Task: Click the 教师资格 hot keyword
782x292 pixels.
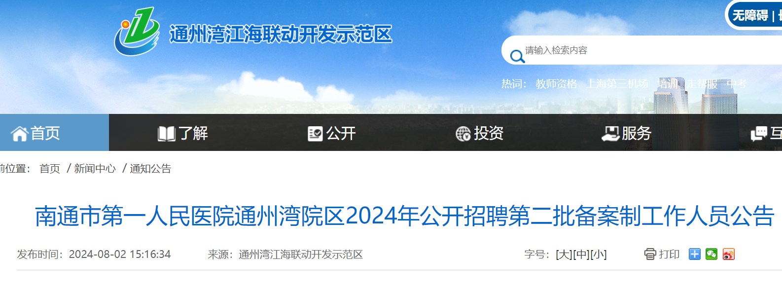Action: click(556, 84)
